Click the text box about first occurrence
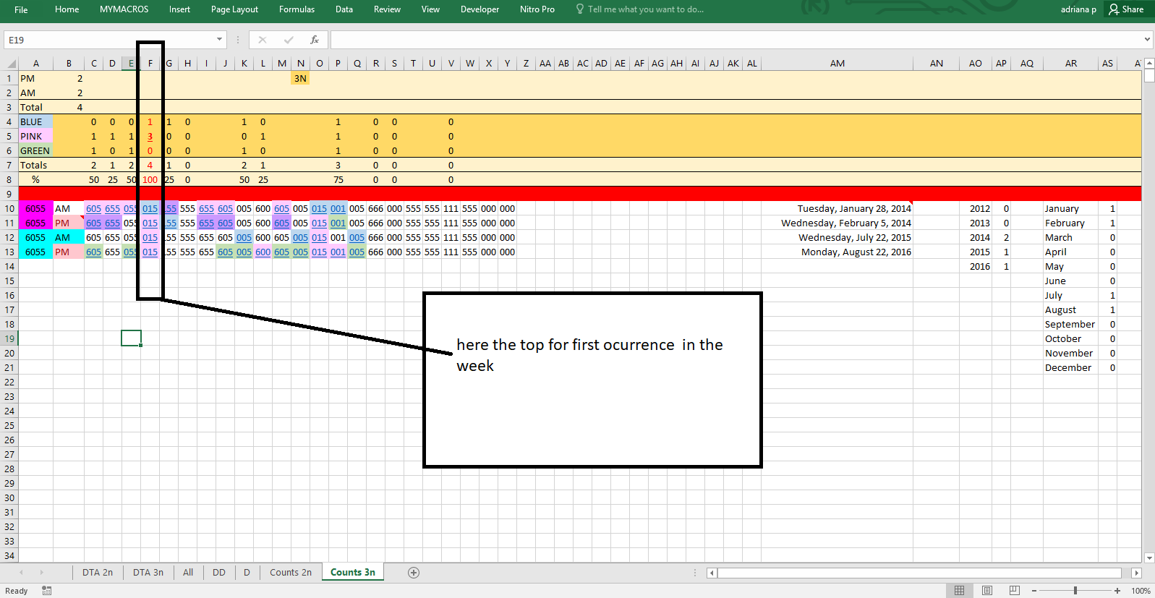 coord(592,380)
